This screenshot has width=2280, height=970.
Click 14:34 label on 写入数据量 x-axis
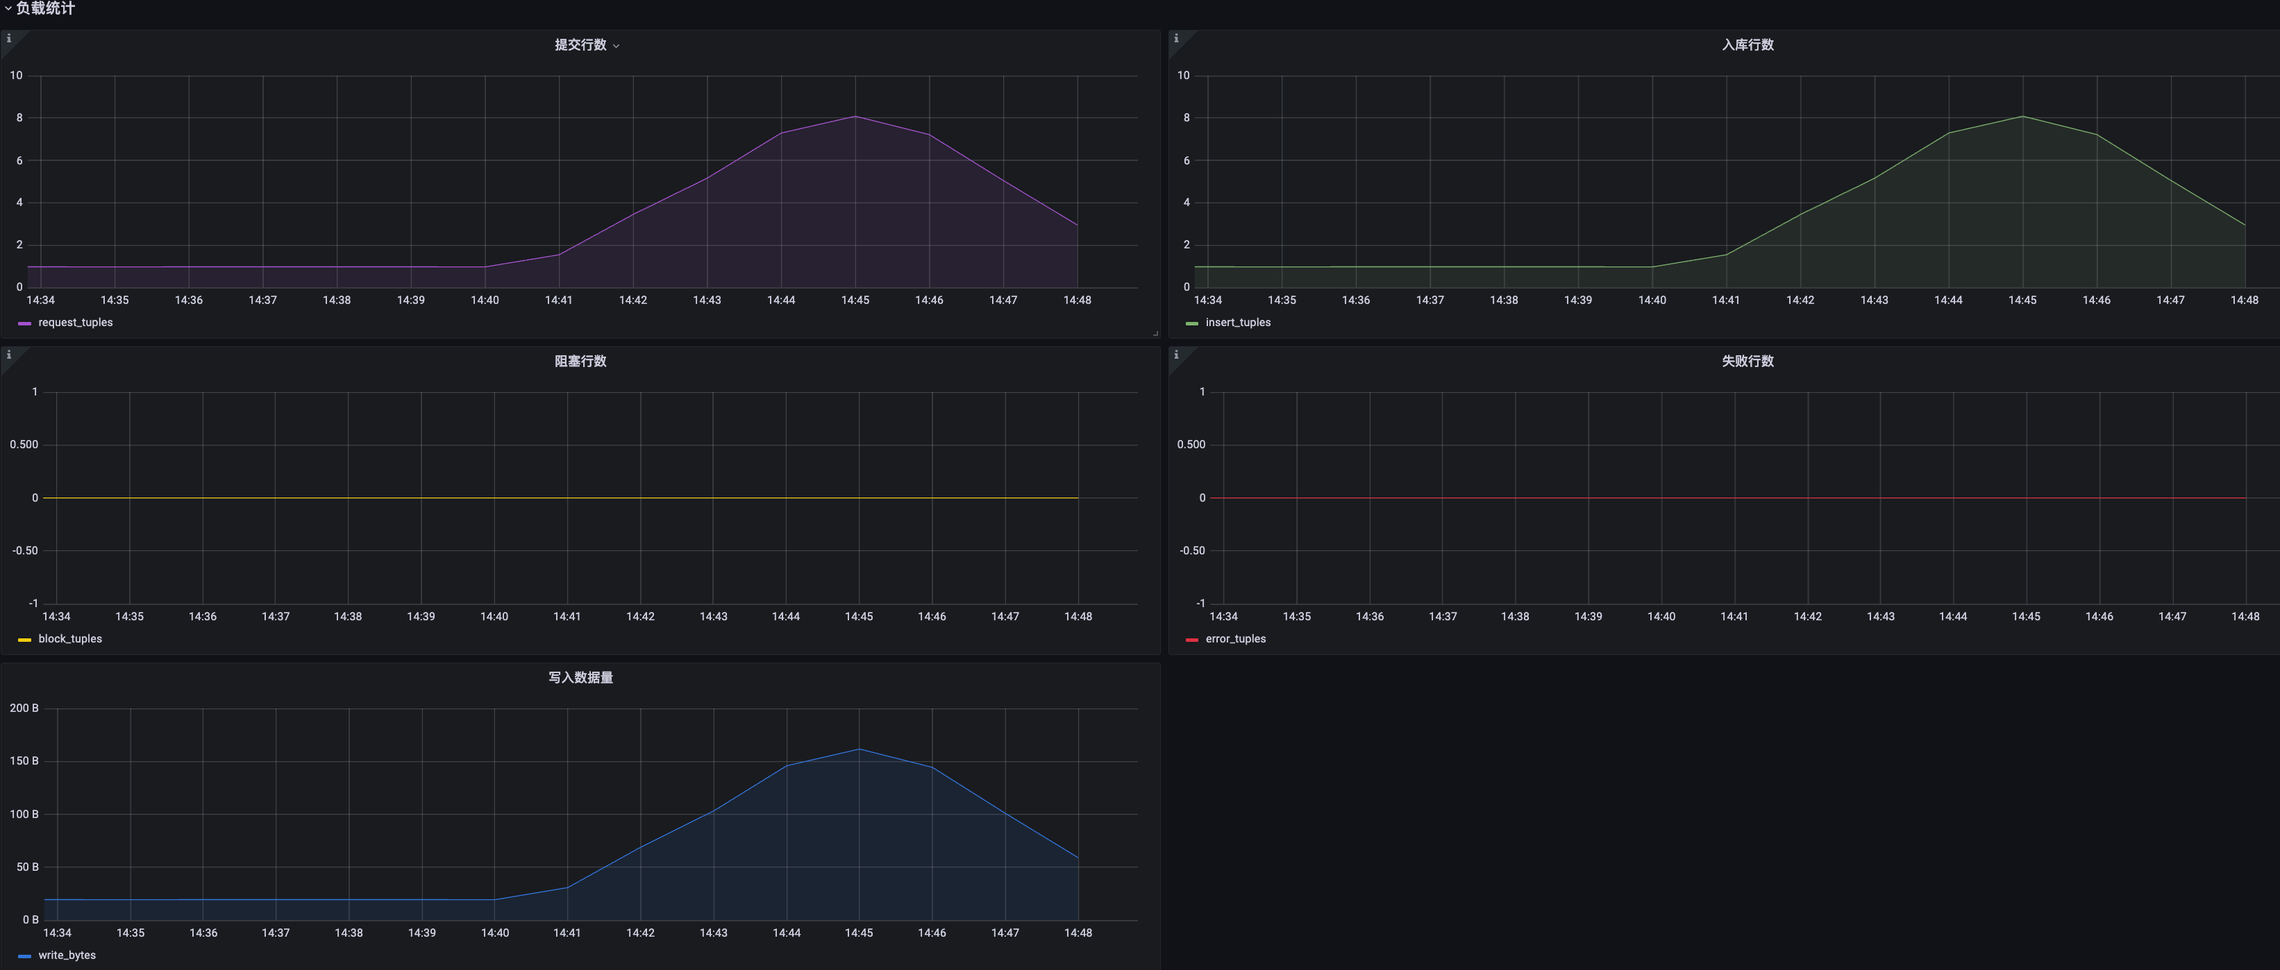click(x=58, y=934)
